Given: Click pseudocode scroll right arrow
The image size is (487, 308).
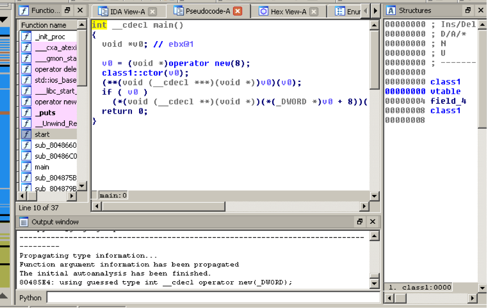Looking at the screenshot, I should (x=364, y=206).
